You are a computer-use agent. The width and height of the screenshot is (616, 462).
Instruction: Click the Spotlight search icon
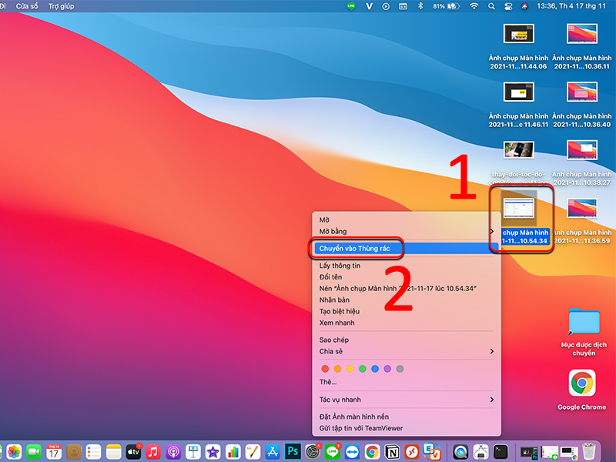491,6
